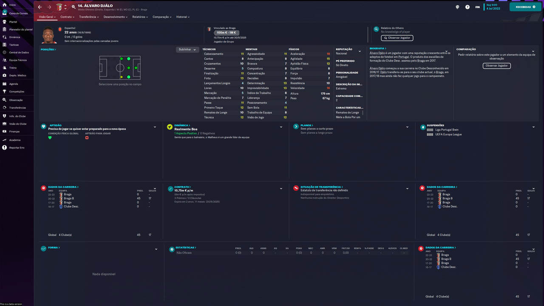544x306 pixels.
Task: Open the Finanças screen
Action: click(x=14, y=131)
